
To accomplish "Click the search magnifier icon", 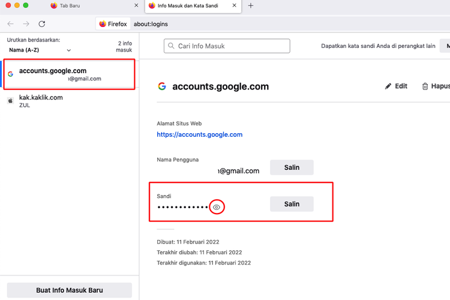I will (172, 46).
